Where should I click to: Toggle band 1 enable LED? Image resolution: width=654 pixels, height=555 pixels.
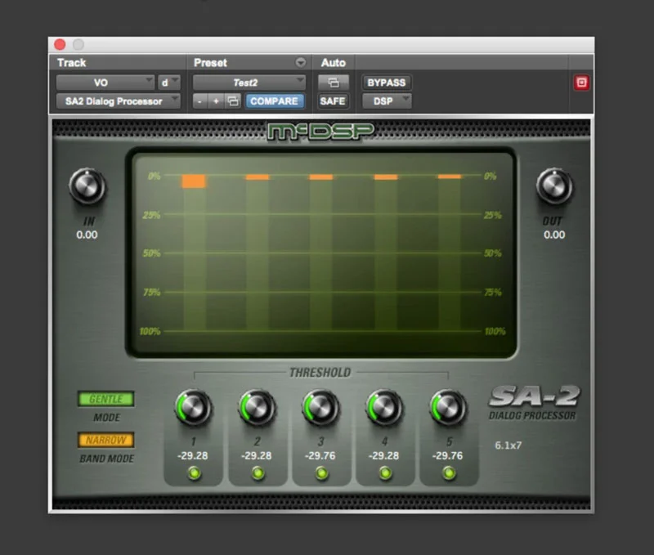click(x=192, y=471)
